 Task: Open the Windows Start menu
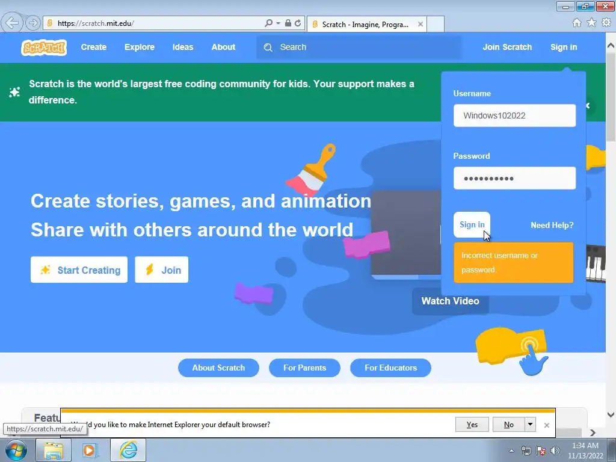(15, 450)
